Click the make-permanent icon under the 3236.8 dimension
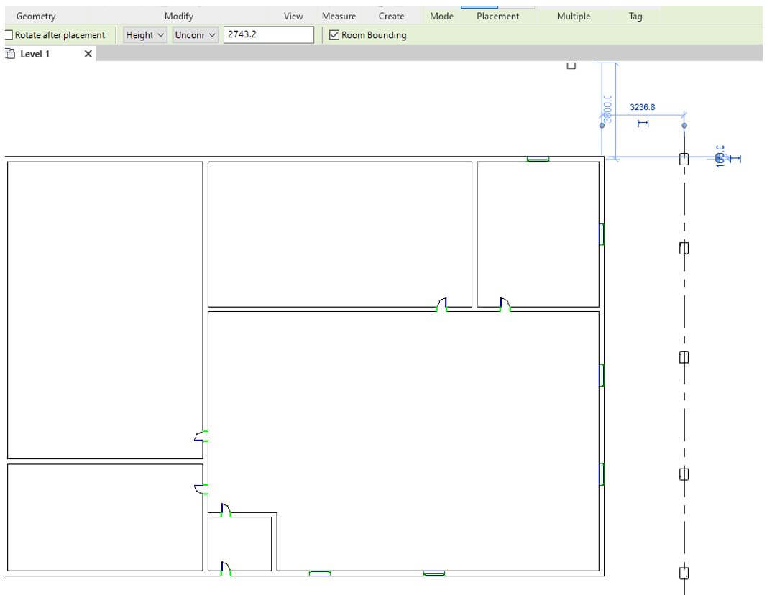Image resolution: width=767 pixels, height=595 pixels. point(643,124)
